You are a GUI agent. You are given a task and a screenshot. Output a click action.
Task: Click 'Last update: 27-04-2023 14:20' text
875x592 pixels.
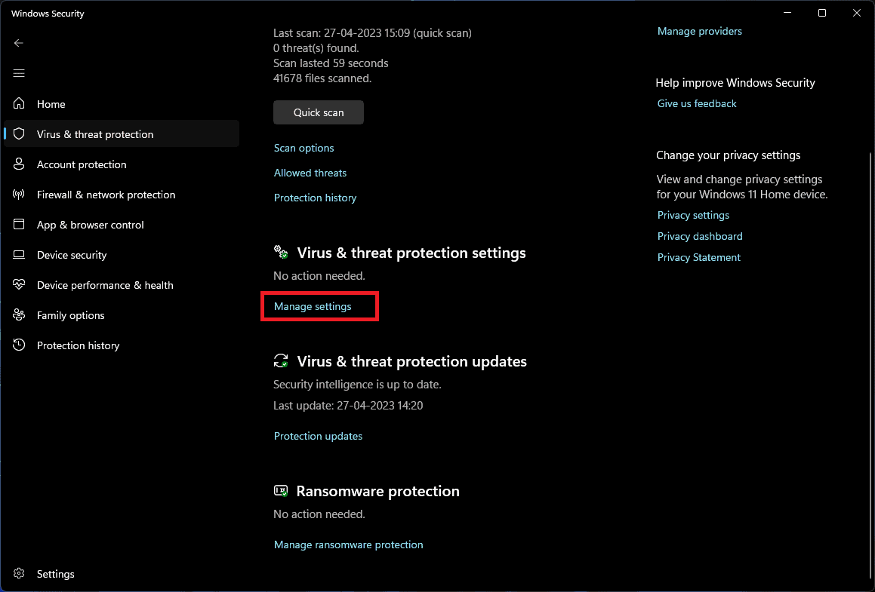pyautogui.click(x=348, y=405)
